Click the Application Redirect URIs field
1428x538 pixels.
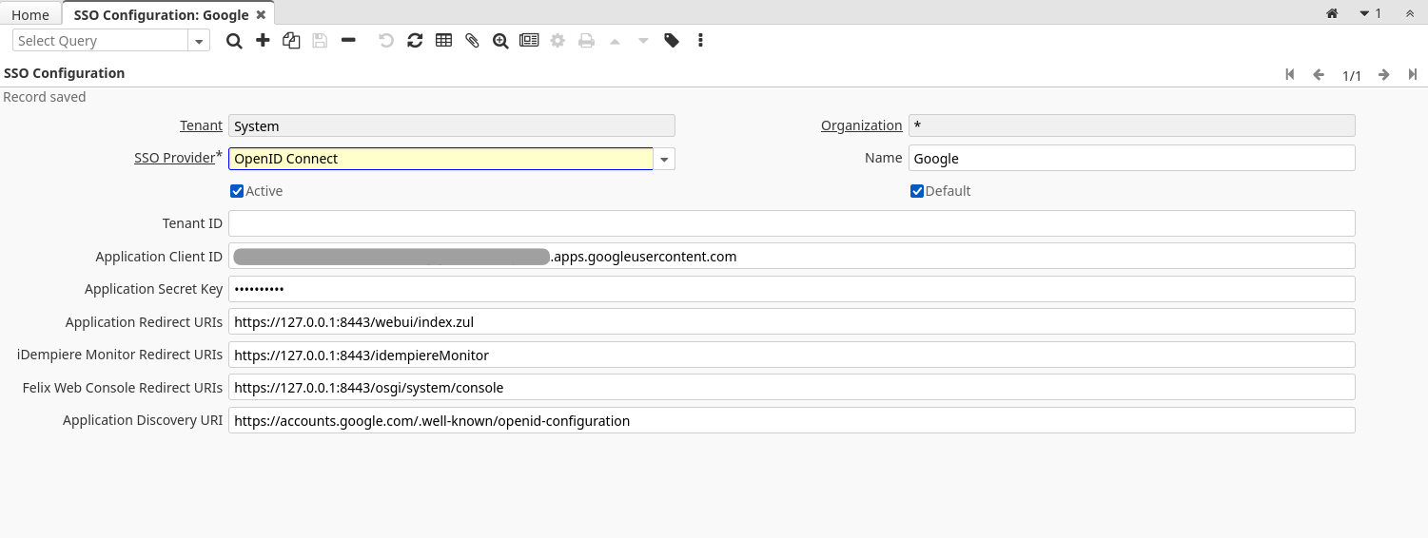click(x=792, y=322)
